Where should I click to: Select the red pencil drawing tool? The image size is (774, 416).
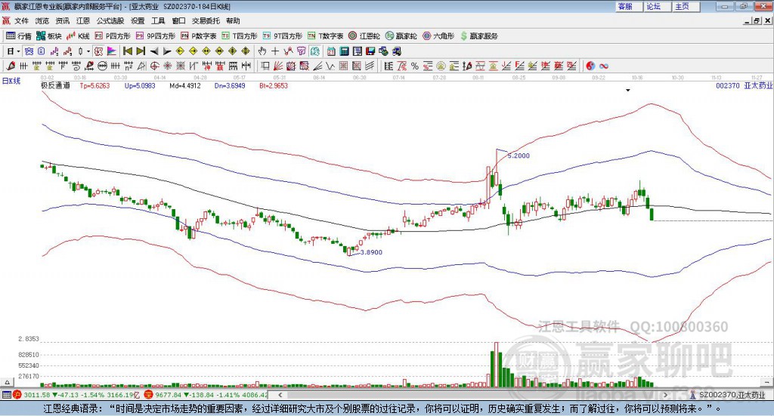tap(11, 66)
